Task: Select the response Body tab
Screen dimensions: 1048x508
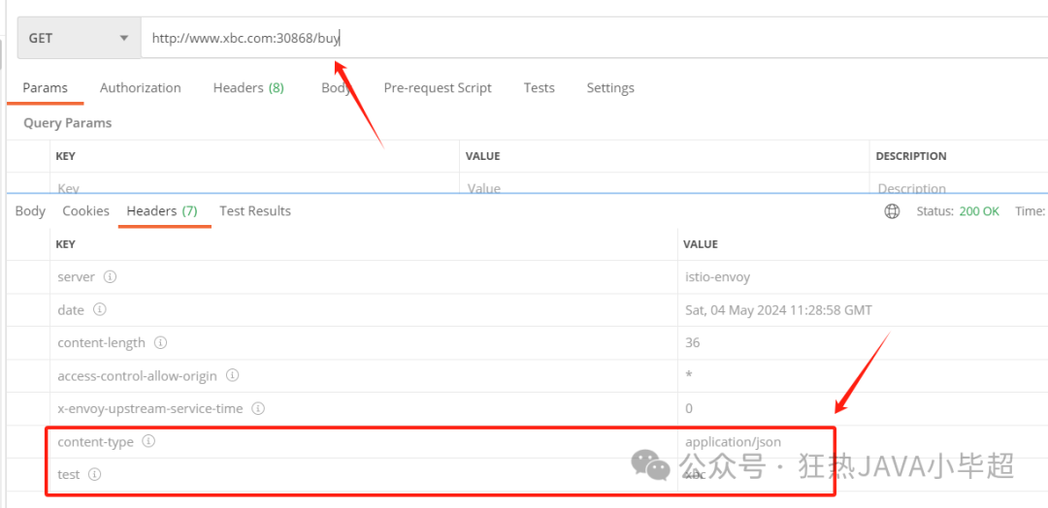Action: pos(30,211)
